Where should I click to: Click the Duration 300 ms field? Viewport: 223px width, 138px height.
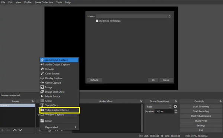164,111
